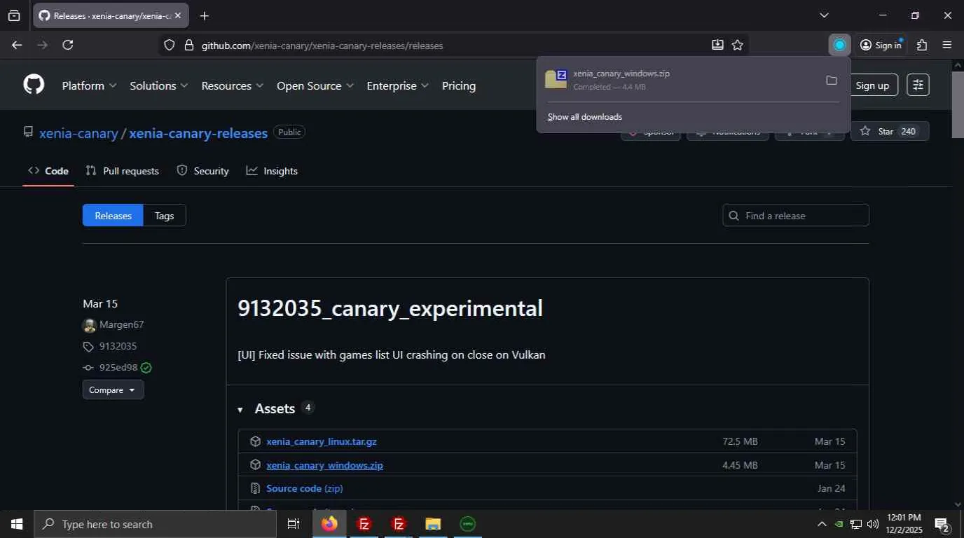Open Task View on the taskbar
The height and width of the screenshot is (538, 964).
pyautogui.click(x=294, y=524)
